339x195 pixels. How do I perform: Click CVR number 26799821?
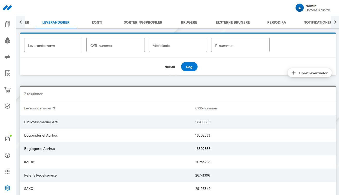(203, 162)
